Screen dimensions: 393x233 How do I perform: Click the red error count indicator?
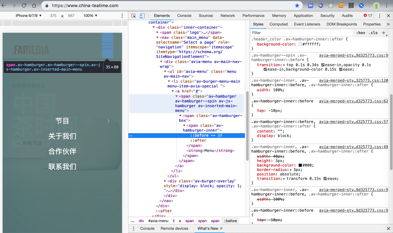(x=368, y=16)
